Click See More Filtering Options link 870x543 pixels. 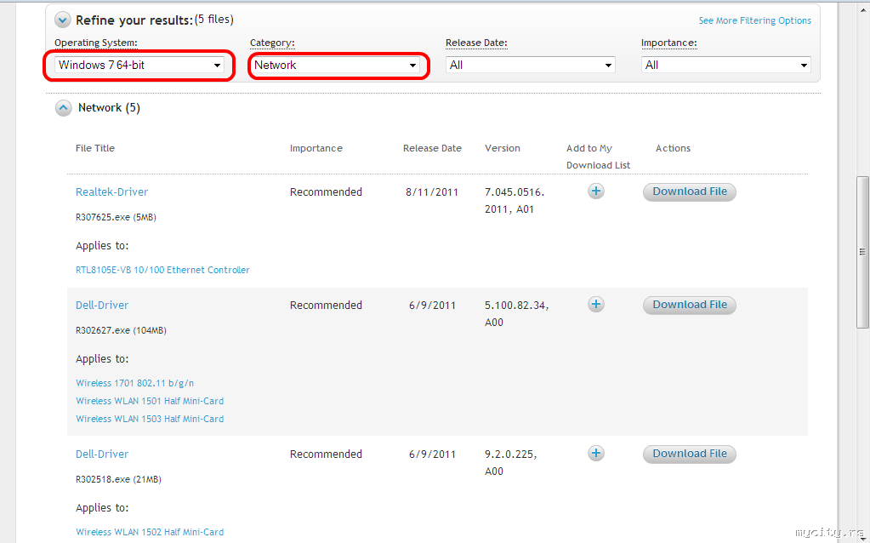click(x=754, y=20)
